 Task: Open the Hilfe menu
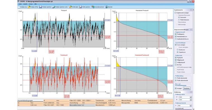point(35,4)
